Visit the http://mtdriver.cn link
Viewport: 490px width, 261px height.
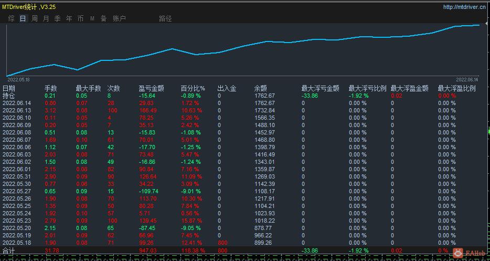465,7
